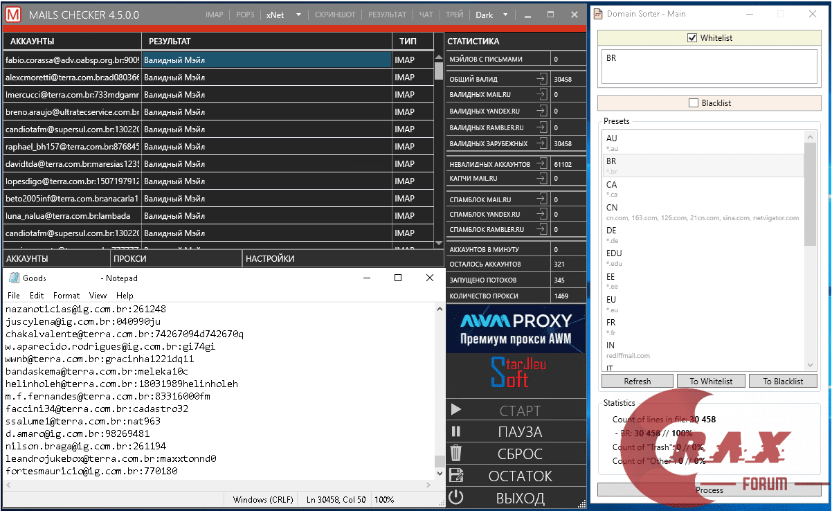The width and height of the screenshot is (832, 511).
Task: Open the Format menu in Notepad
Action: tap(66, 296)
